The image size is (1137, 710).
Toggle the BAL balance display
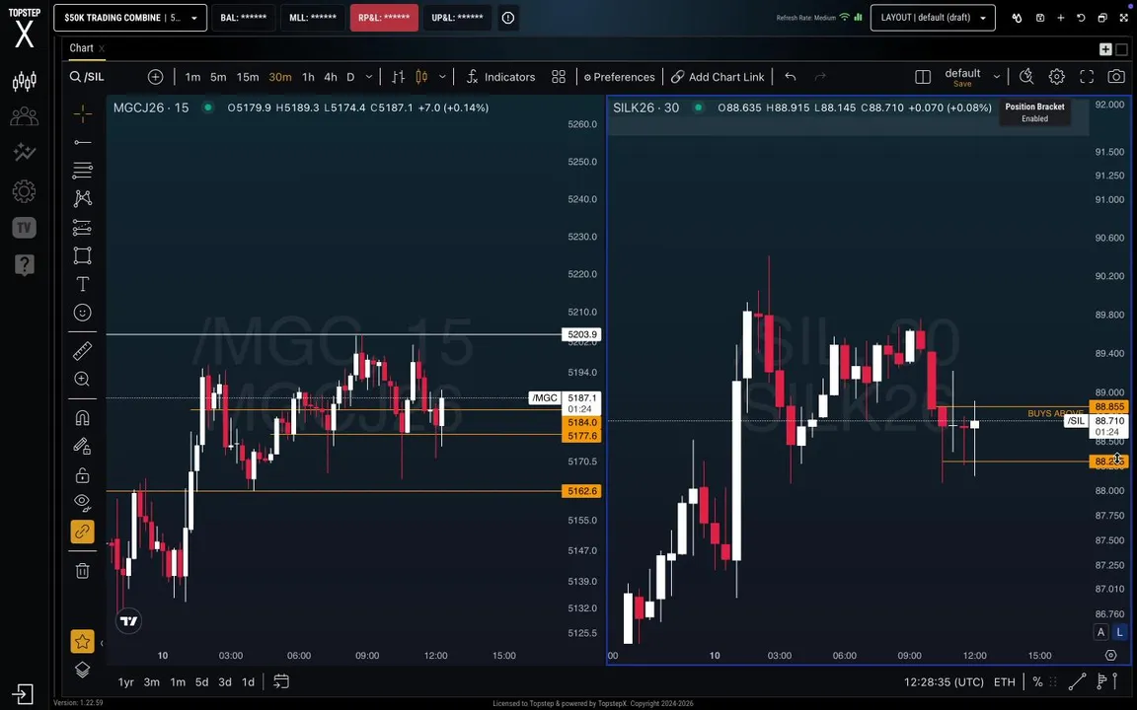coord(243,18)
